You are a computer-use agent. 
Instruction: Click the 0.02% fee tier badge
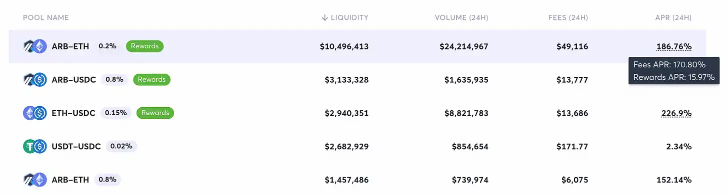coord(121,147)
